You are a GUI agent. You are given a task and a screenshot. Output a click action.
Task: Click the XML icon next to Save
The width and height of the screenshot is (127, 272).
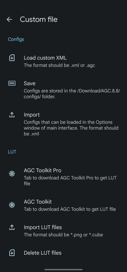(12, 83)
